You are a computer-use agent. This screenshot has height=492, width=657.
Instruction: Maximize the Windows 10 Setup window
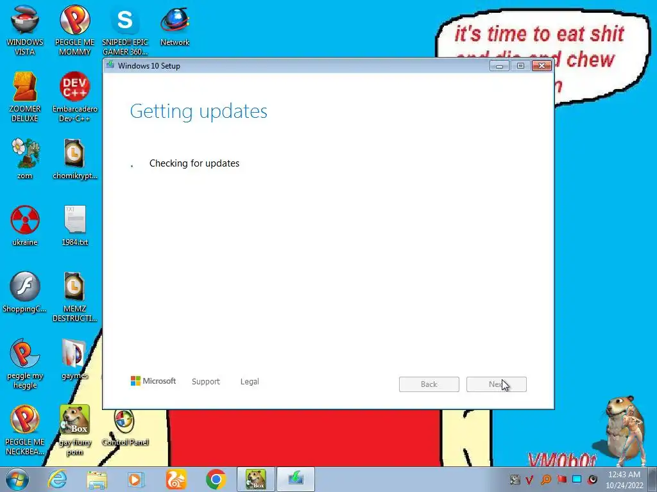(x=520, y=66)
